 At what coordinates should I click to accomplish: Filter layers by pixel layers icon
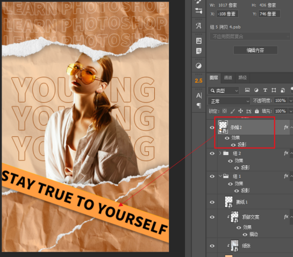247,90
